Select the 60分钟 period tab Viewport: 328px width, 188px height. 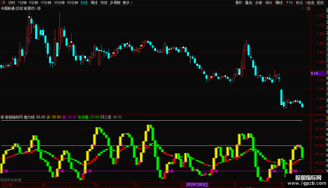pyautogui.click(x=73, y=3)
